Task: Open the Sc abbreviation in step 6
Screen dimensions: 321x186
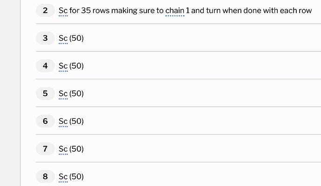Action: tap(63, 121)
